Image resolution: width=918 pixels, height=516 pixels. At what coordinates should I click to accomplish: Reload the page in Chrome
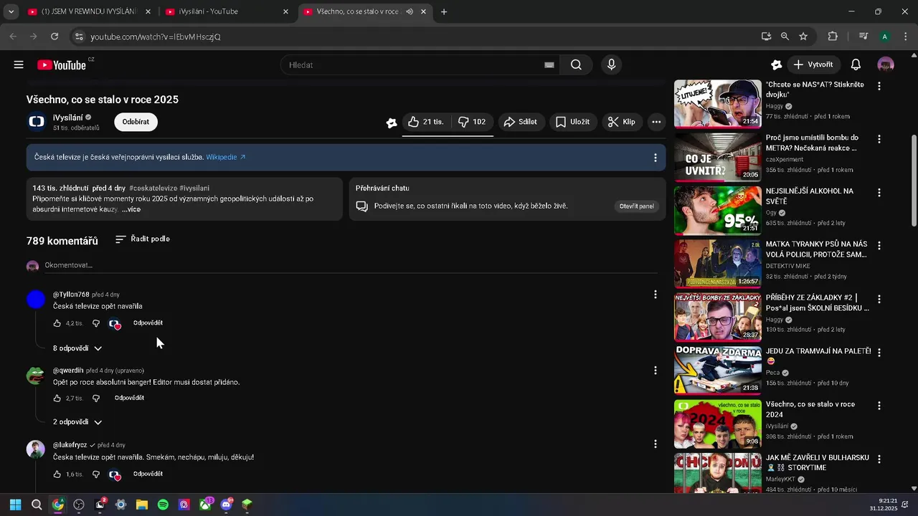click(55, 37)
